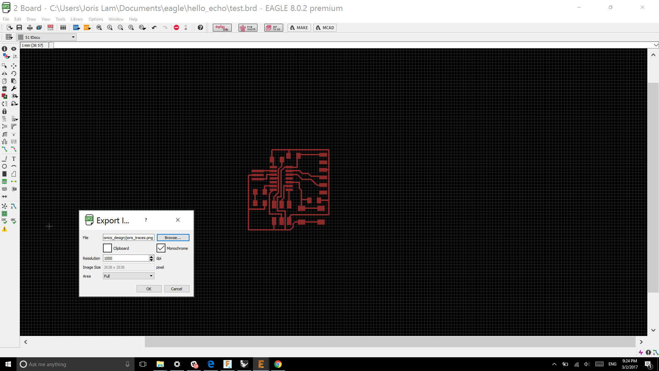The width and height of the screenshot is (659, 371).
Task: Open the PCB Quote toolbar button
Action: coord(248,28)
